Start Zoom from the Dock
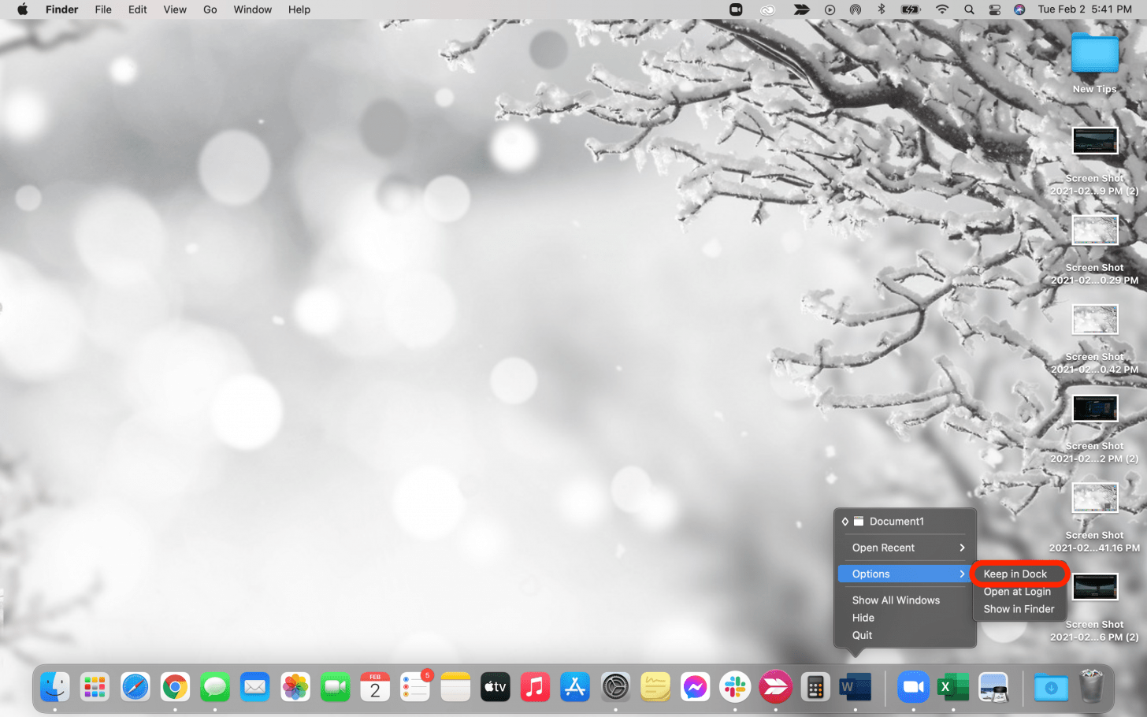This screenshot has height=717, width=1147. pyautogui.click(x=913, y=686)
